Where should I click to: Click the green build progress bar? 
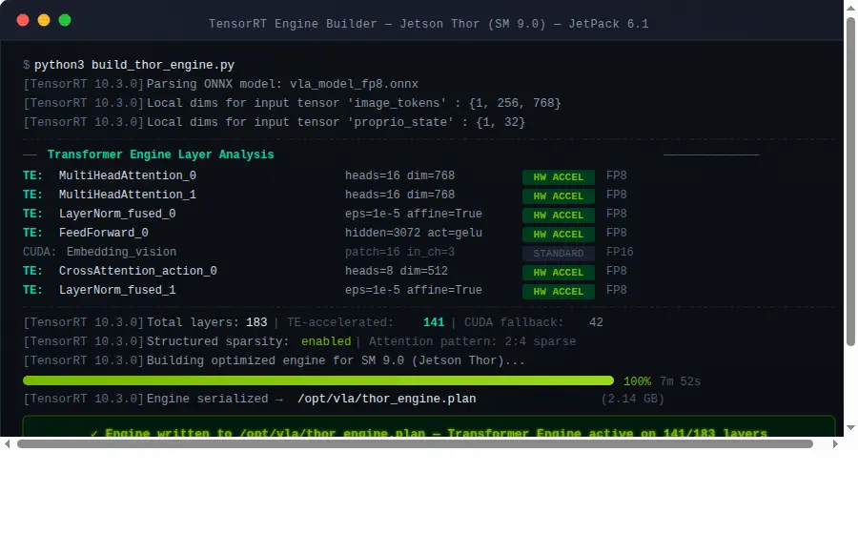click(318, 380)
